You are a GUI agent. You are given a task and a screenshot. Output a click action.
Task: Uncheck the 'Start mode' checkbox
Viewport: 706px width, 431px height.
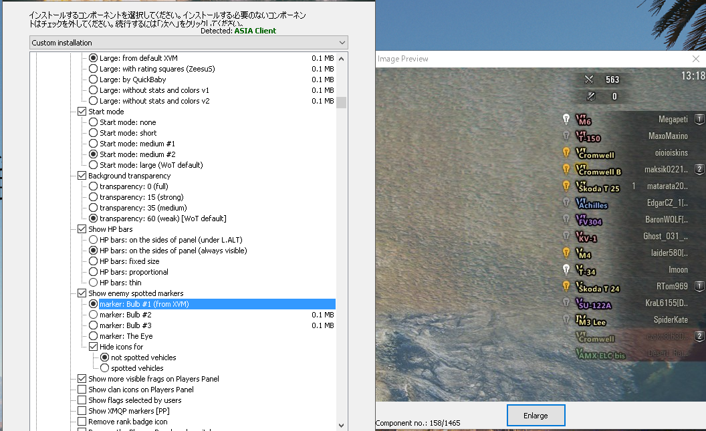point(82,112)
